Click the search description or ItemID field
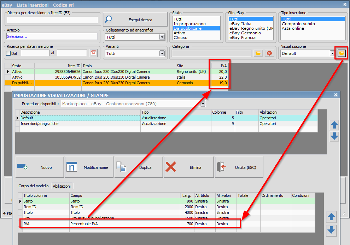350x245 pixels. click(52, 20)
